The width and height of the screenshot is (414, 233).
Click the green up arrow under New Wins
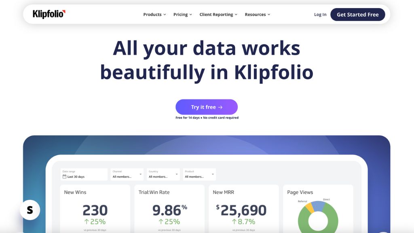click(x=87, y=222)
